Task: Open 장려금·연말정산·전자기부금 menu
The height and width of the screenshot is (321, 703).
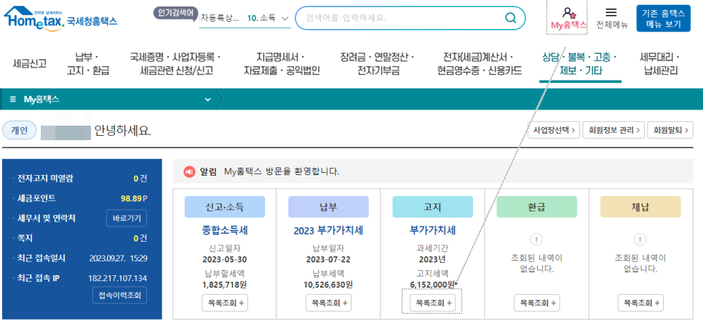Action: 378,64
